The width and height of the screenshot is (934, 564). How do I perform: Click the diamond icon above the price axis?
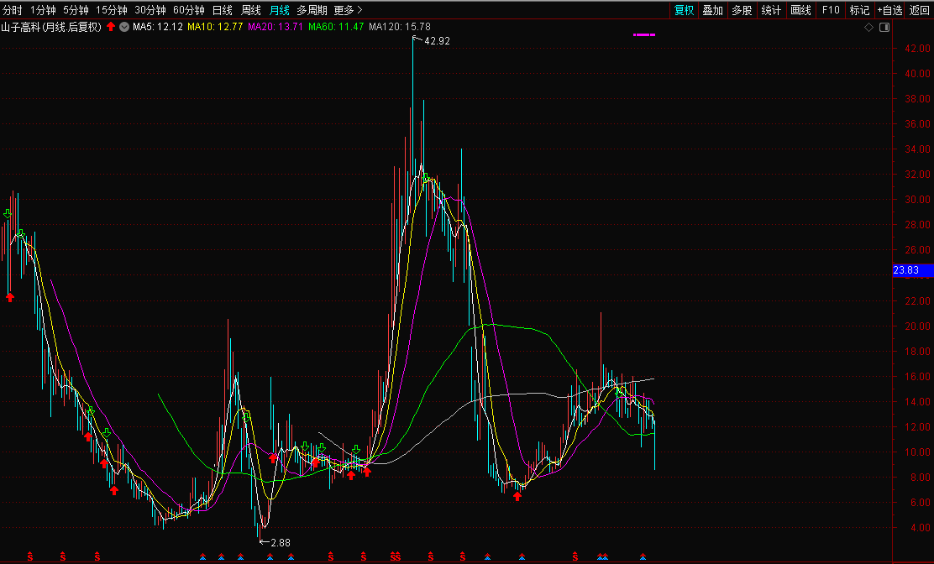point(868,28)
